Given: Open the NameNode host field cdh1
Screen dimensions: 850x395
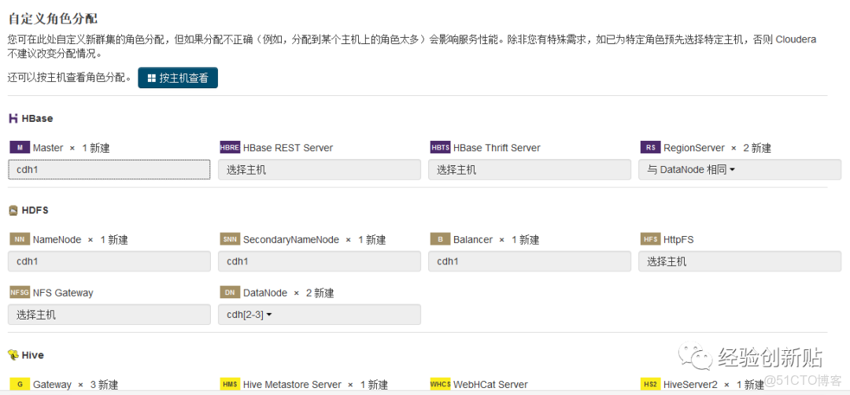Looking at the screenshot, I should point(109,261).
